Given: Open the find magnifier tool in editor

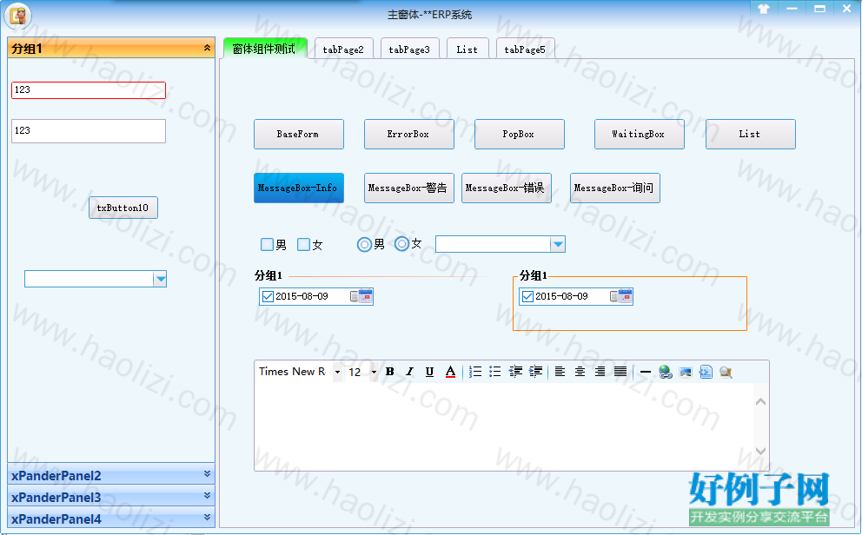Looking at the screenshot, I should pos(726,372).
